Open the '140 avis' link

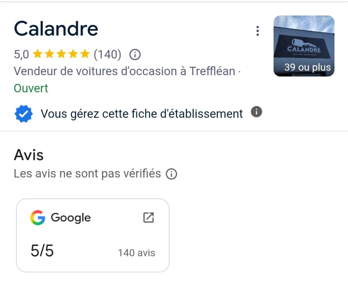(136, 252)
